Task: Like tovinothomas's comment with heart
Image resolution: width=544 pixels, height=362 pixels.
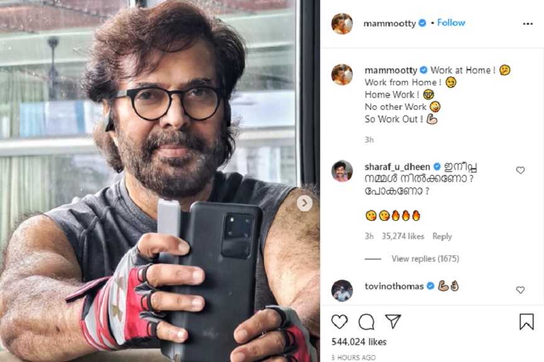Action: [x=520, y=290]
